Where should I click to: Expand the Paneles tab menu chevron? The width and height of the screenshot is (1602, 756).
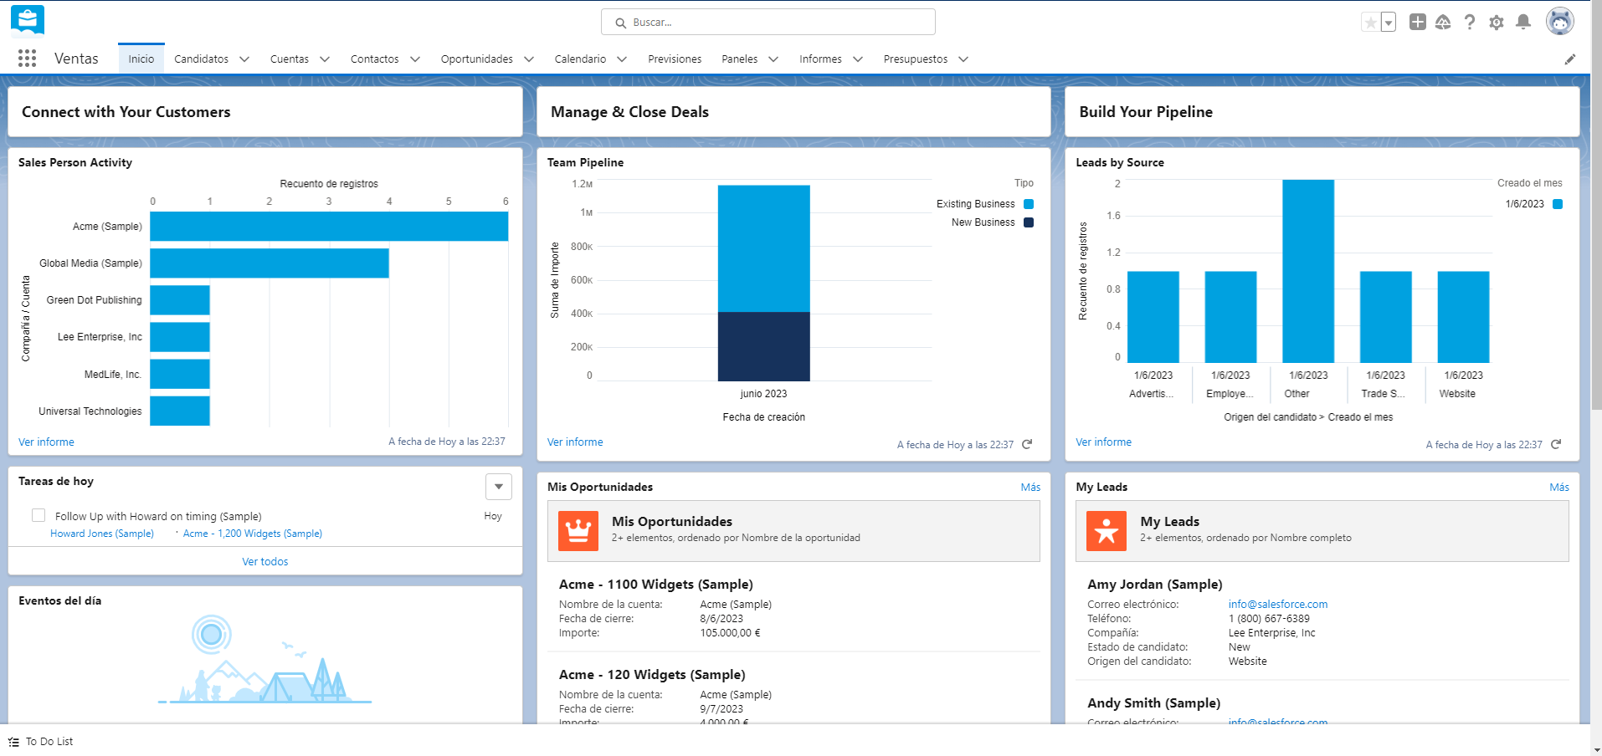pyautogui.click(x=773, y=59)
